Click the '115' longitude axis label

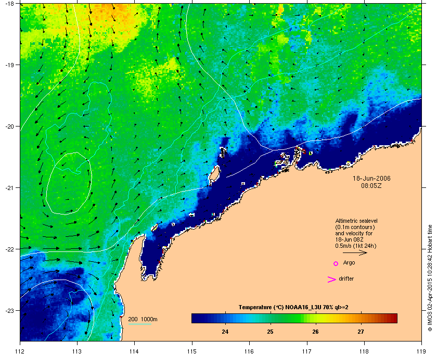tap(192, 351)
